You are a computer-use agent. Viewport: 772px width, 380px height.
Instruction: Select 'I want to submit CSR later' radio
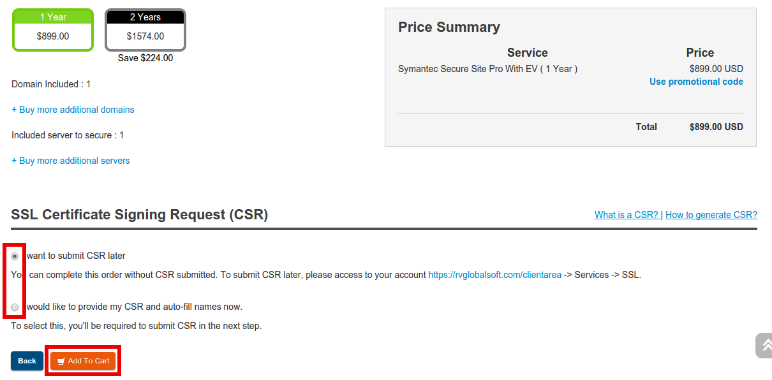click(x=15, y=256)
